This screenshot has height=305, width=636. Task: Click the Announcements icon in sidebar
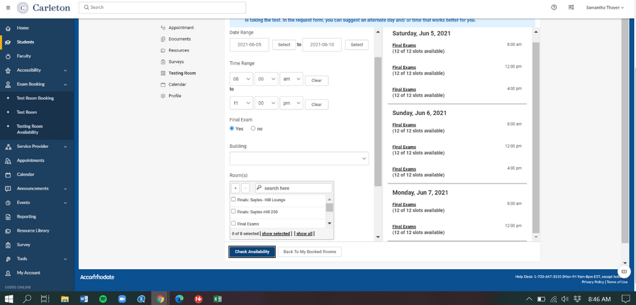[7, 189]
